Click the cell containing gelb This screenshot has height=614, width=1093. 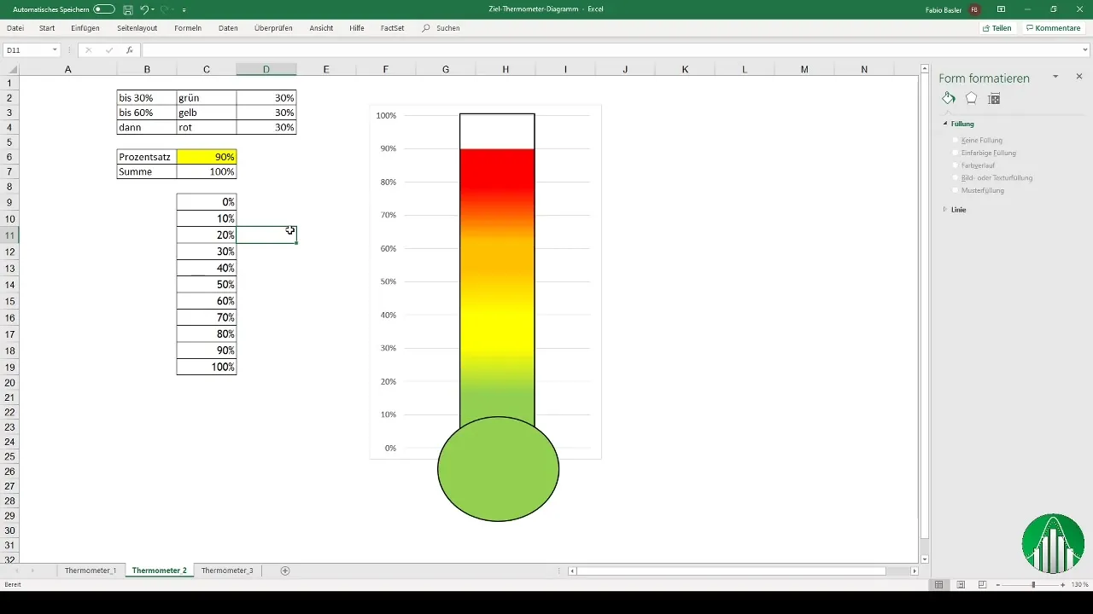click(207, 113)
